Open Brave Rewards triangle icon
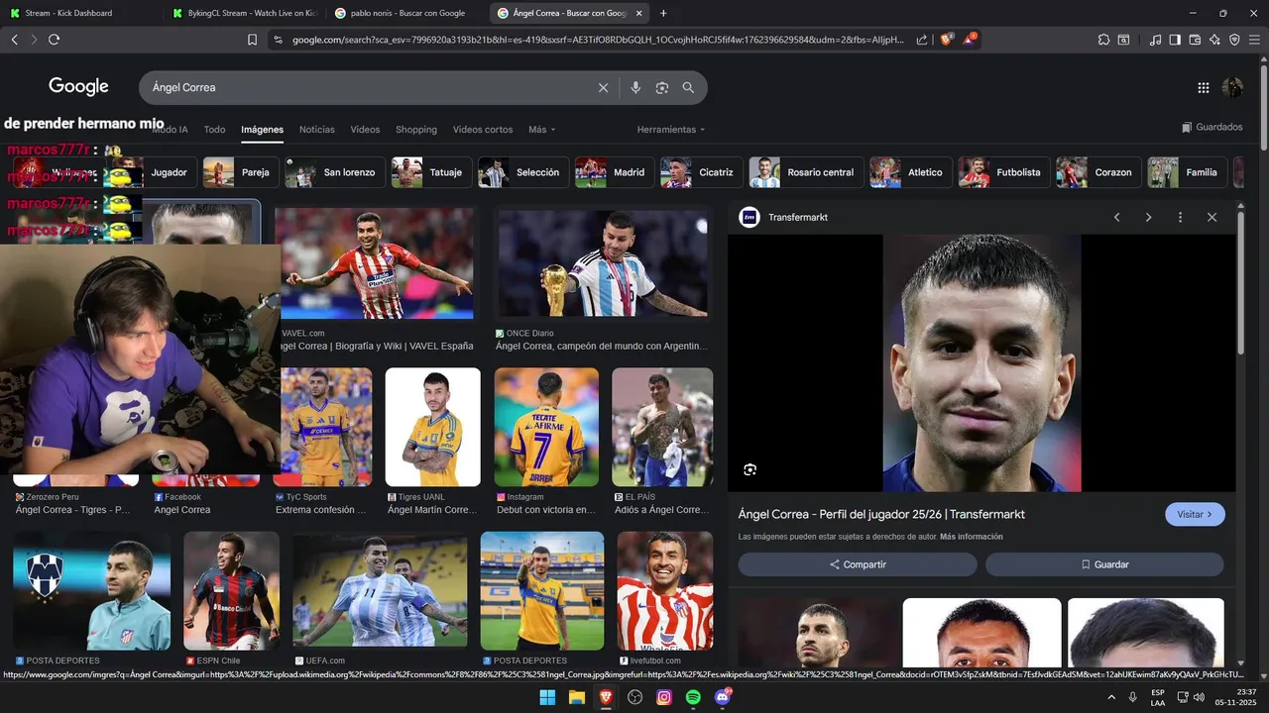This screenshot has width=1269, height=713. pyautogui.click(x=970, y=40)
